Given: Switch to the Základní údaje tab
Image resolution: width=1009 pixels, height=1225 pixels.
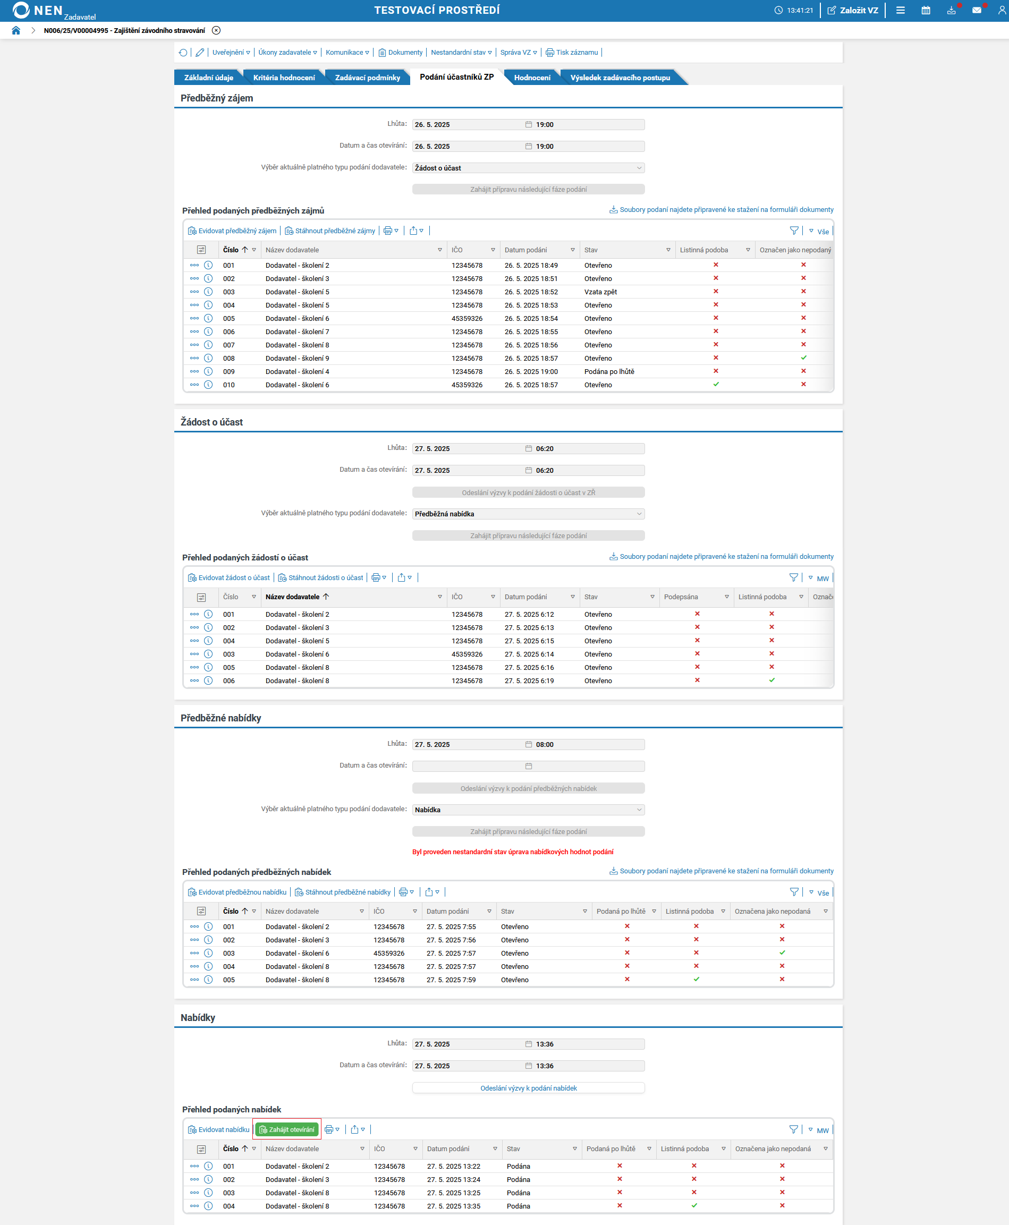Looking at the screenshot, I should pos(209,77).
